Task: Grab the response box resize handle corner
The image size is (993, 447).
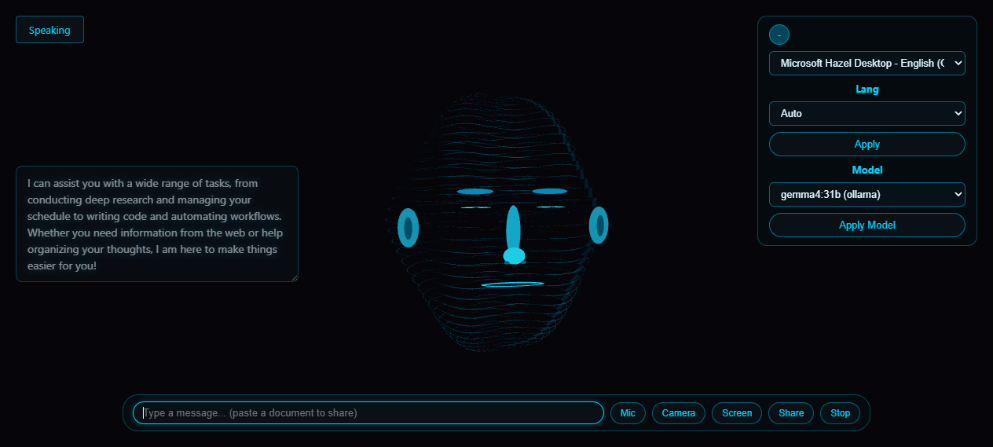Action: pyautogui.click(x=295, y=277)
